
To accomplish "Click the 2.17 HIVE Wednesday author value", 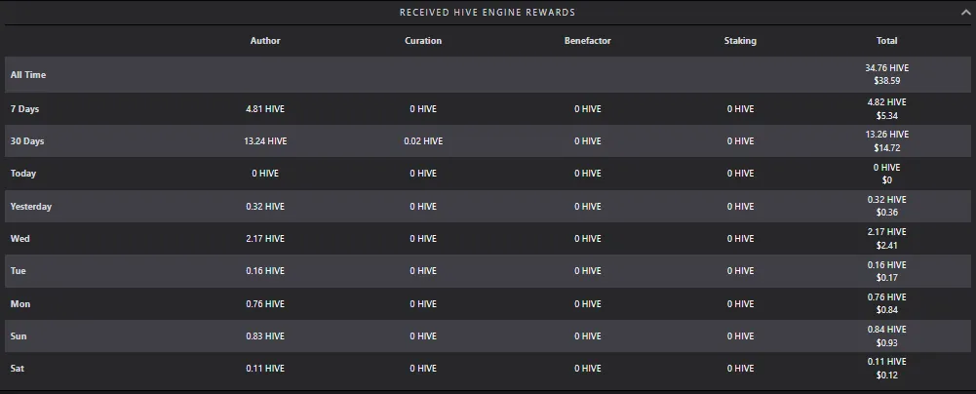I will 265,238.
